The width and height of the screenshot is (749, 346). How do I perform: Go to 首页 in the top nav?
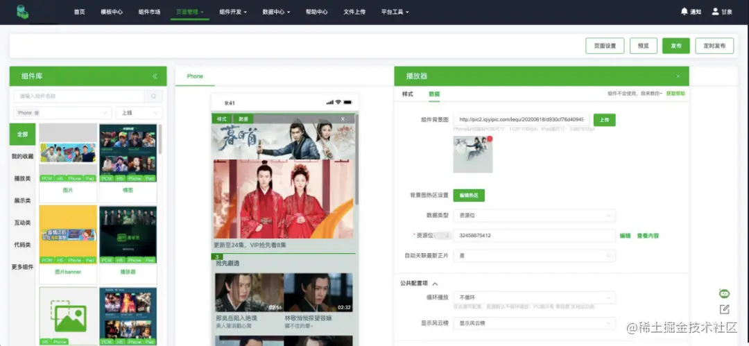pos(79,12)
